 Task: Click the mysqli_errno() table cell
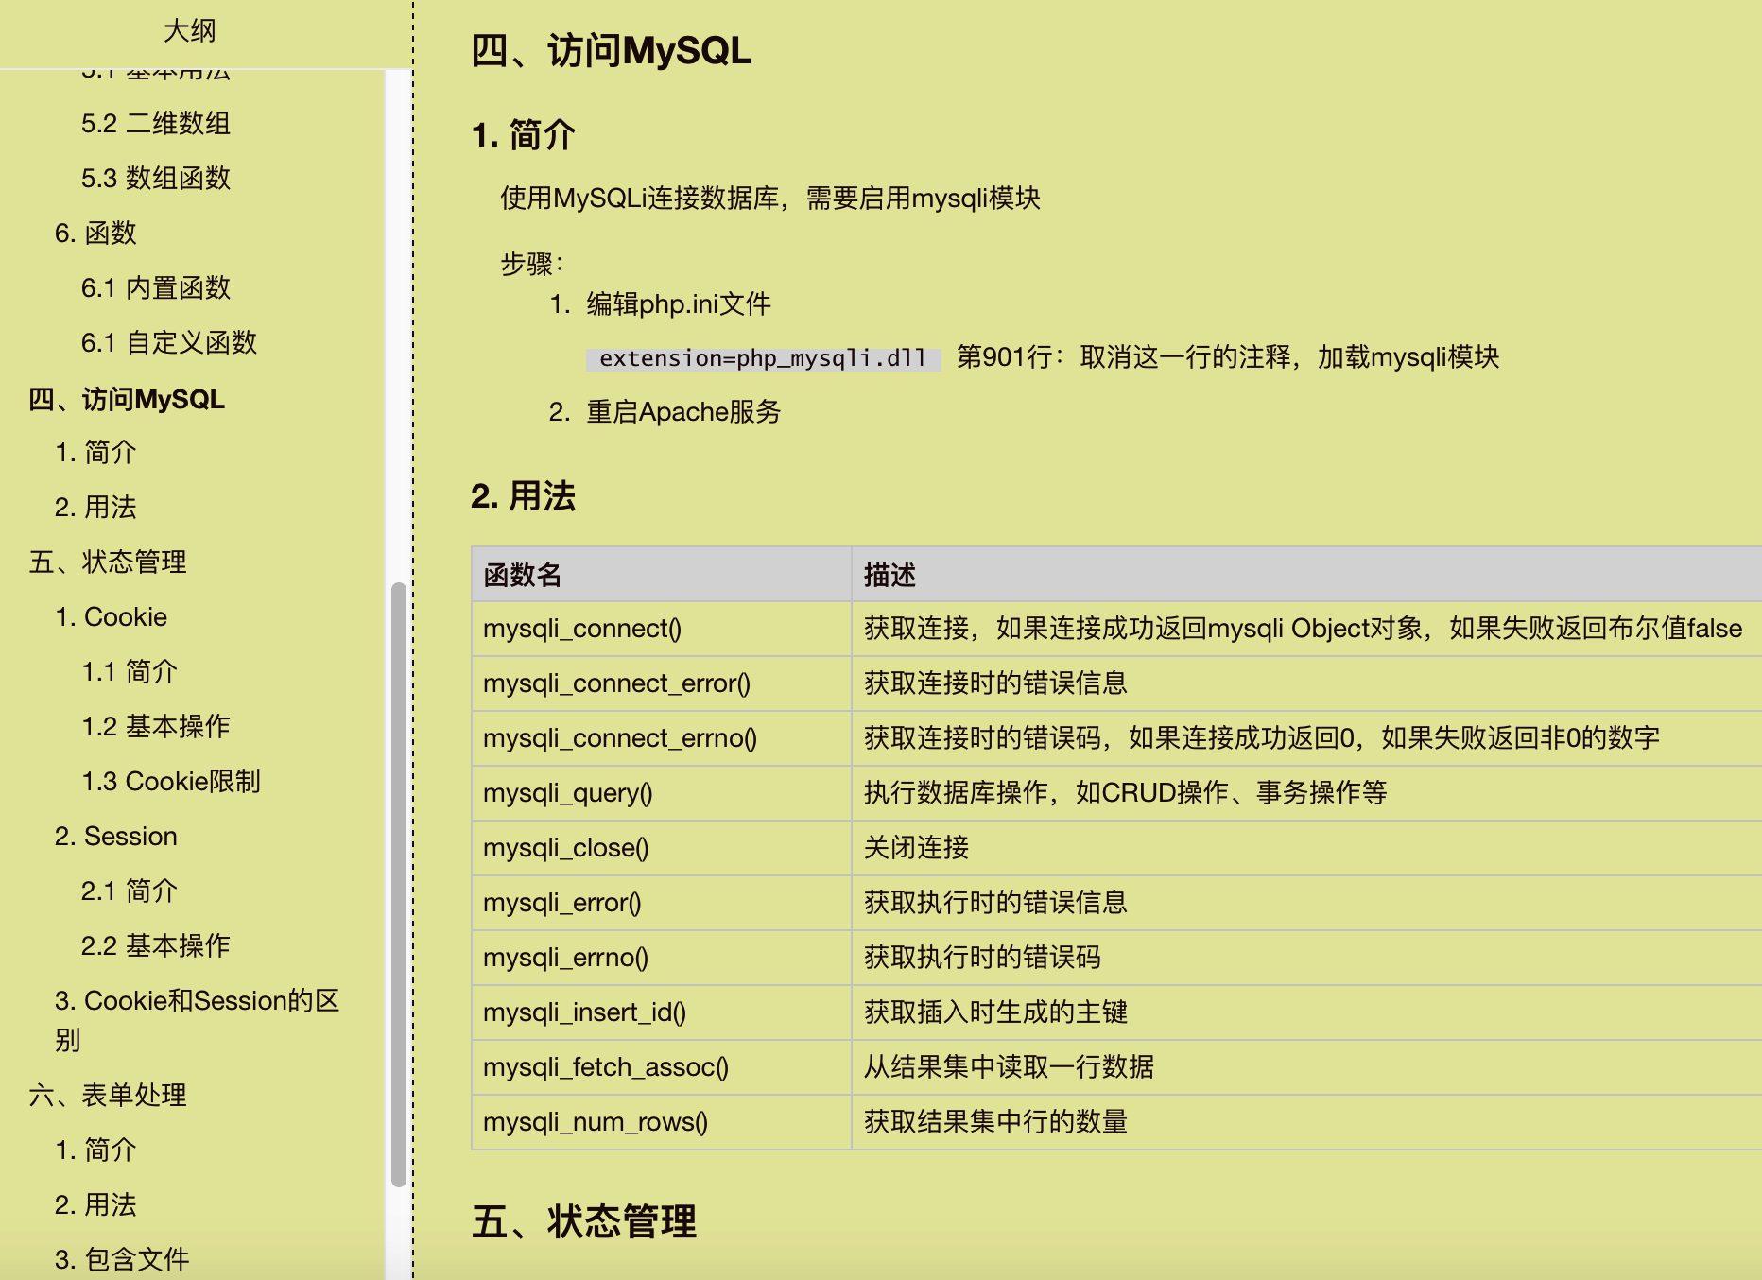click(661, 958)
